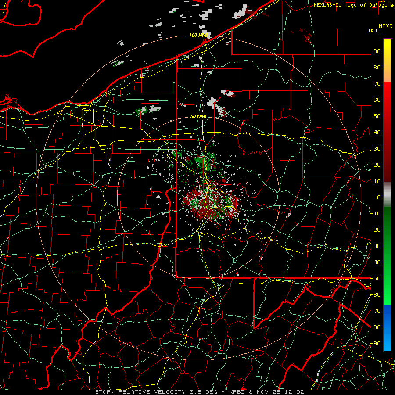Screen dimensions: 395x395
Task: Click the '-50' label on the velocity scale
Action: [x=375, y=279]
